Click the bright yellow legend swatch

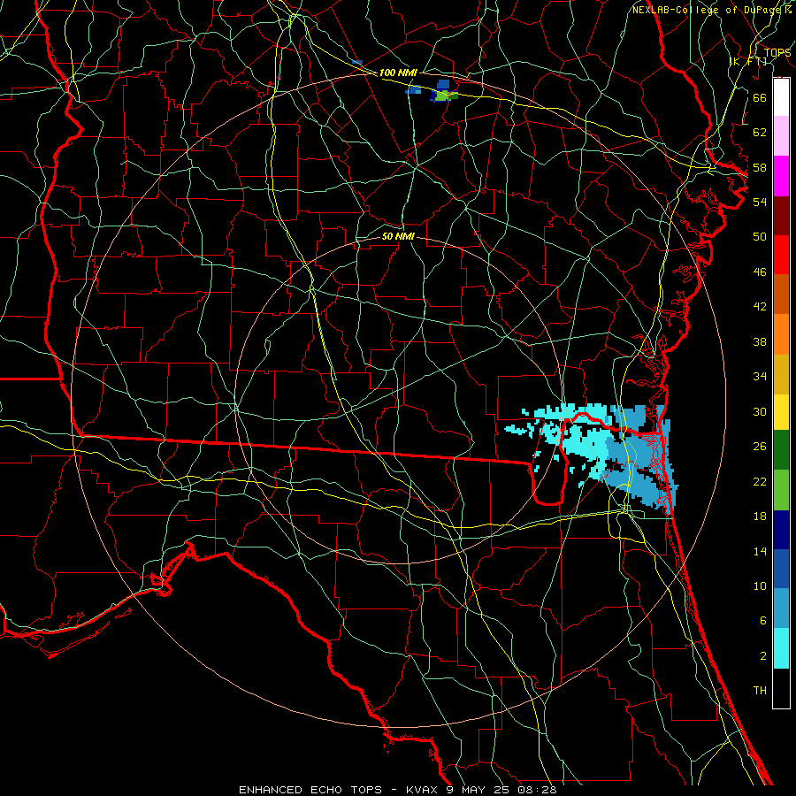tap(781, 412)
